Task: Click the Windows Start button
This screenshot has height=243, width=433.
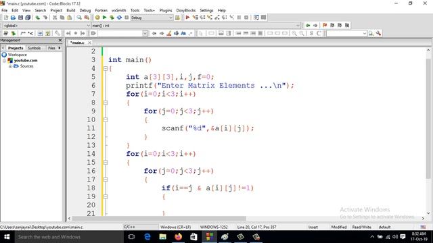Action: click(7, 237)
